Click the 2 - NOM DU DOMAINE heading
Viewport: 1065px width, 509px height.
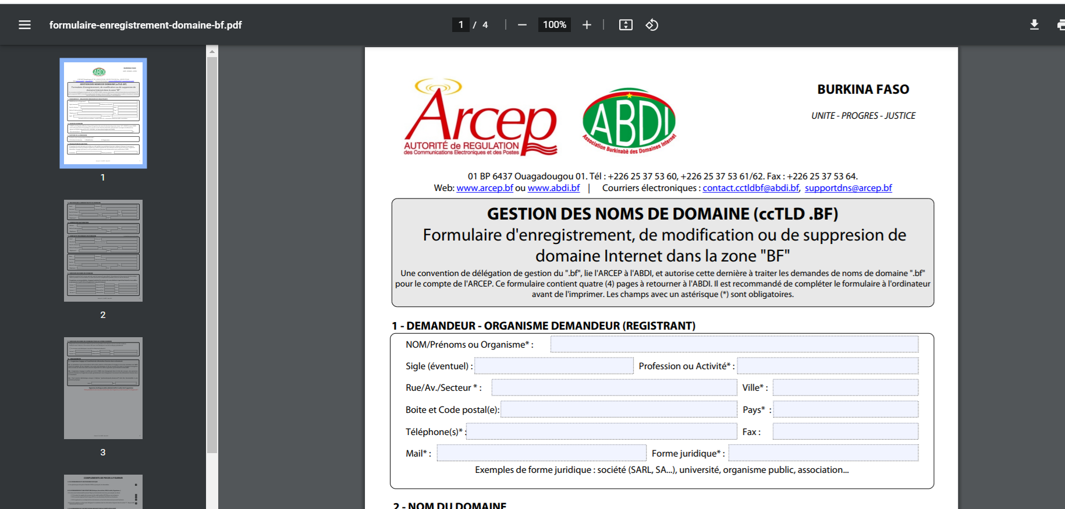pos(450,506)
